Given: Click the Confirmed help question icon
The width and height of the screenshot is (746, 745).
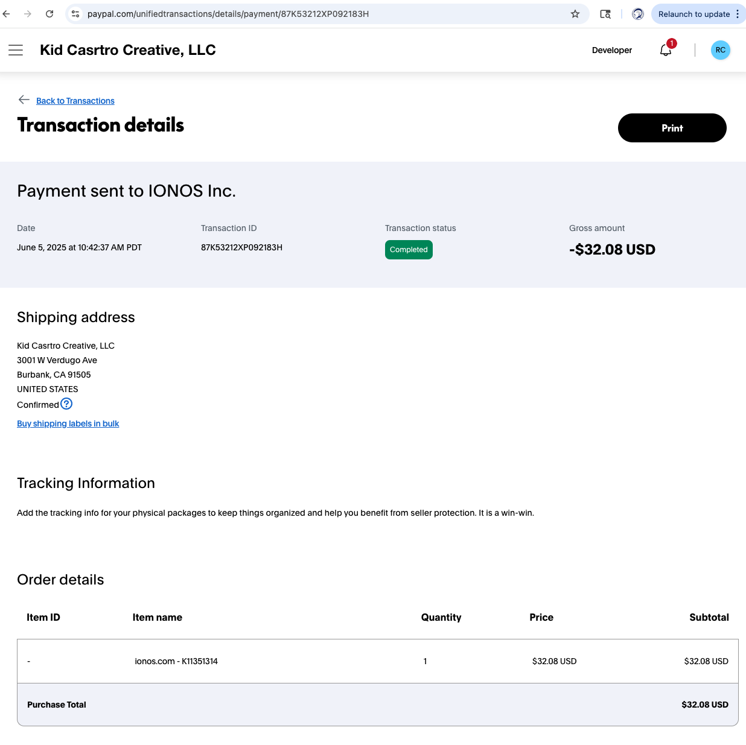Looking at the screenshot, I should coord(66,404).
